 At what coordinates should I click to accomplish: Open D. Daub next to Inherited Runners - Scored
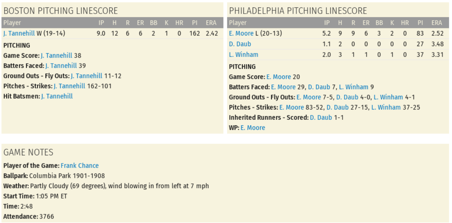321,118
